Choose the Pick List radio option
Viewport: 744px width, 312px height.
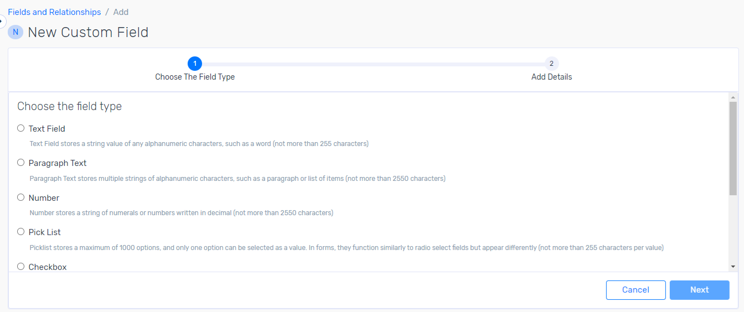(x=21, y=232)
